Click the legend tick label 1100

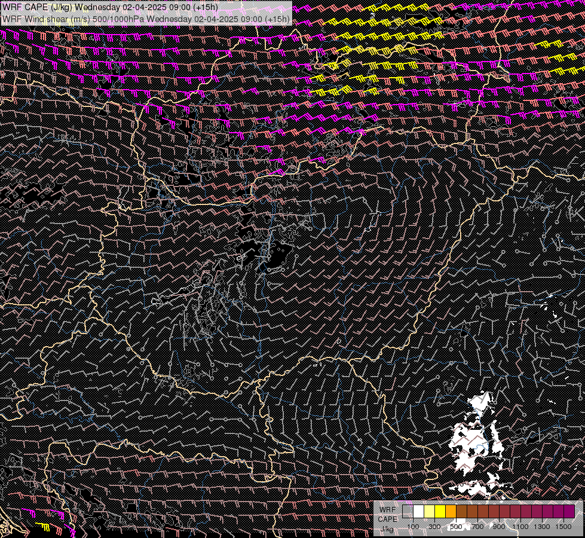pos(520,527)
